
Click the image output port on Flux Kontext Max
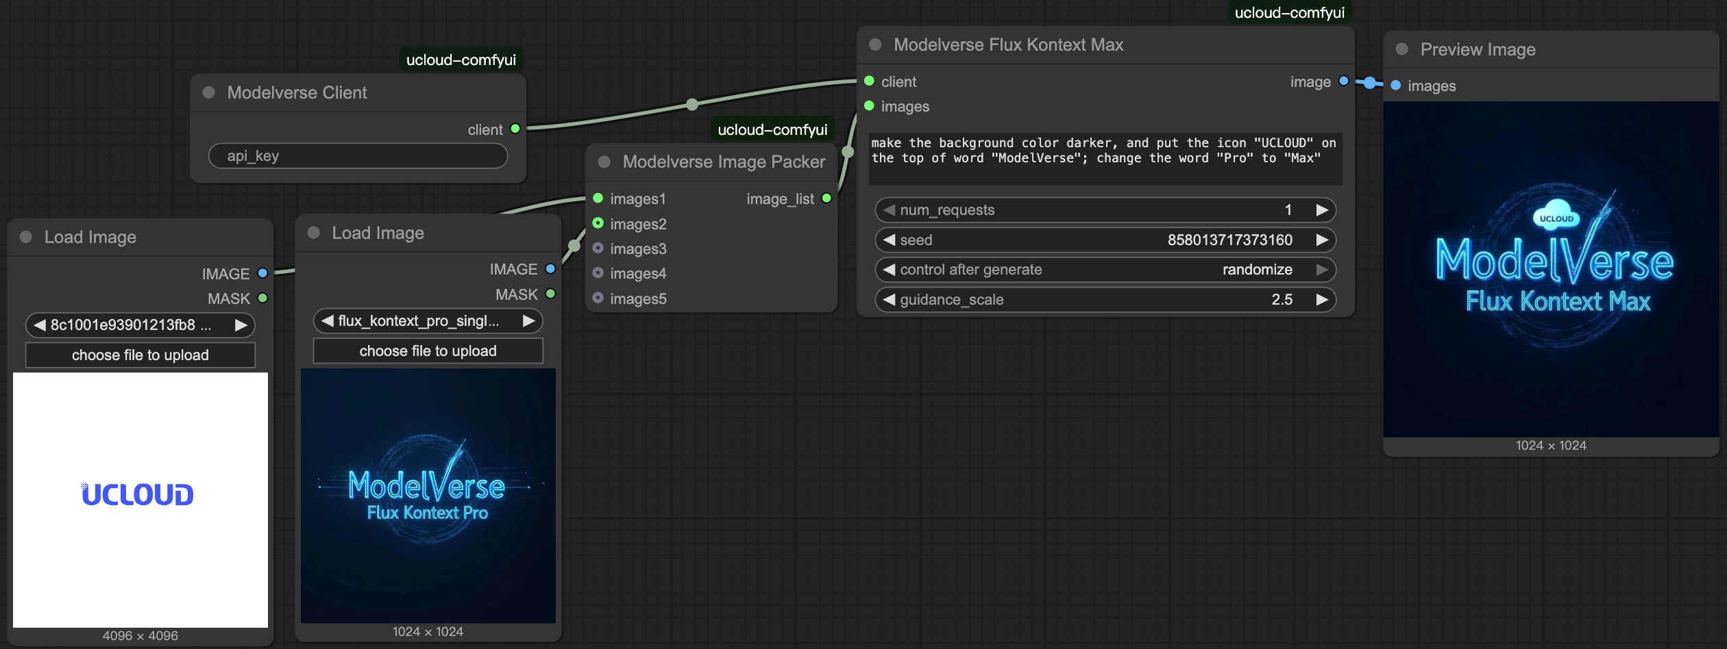(1344, 81)
